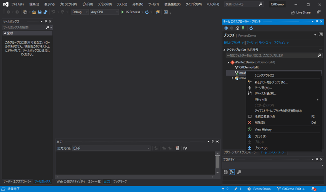
Task: Click the search icon in Toolbox search
Action: coord(47,27)
